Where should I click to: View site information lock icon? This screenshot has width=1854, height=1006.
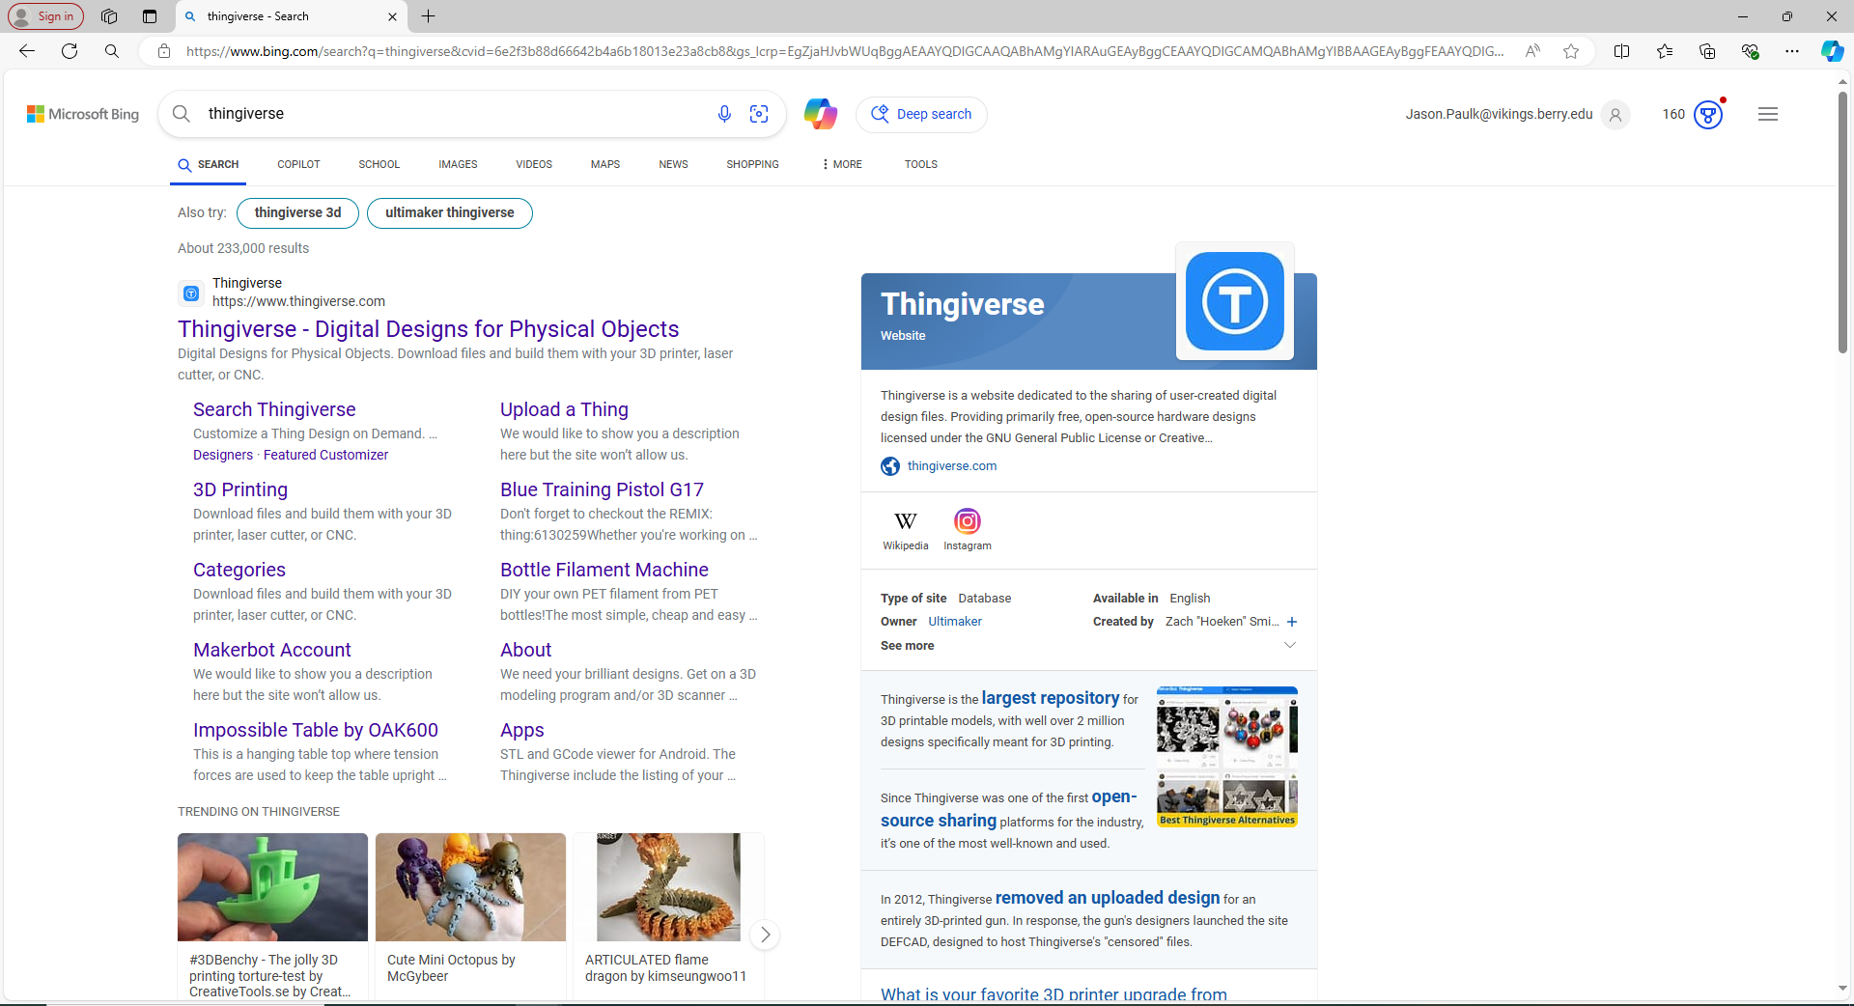click(x=164, y=51)
